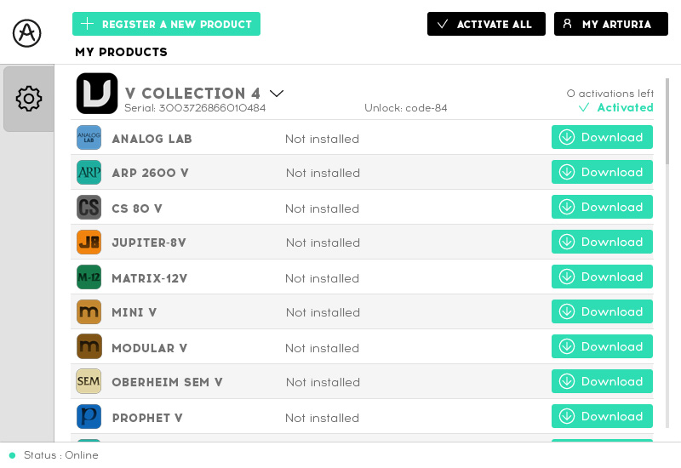Open the My Arturia account menu
This screenshot has width=681, height=468.
[x=610, y=24]
